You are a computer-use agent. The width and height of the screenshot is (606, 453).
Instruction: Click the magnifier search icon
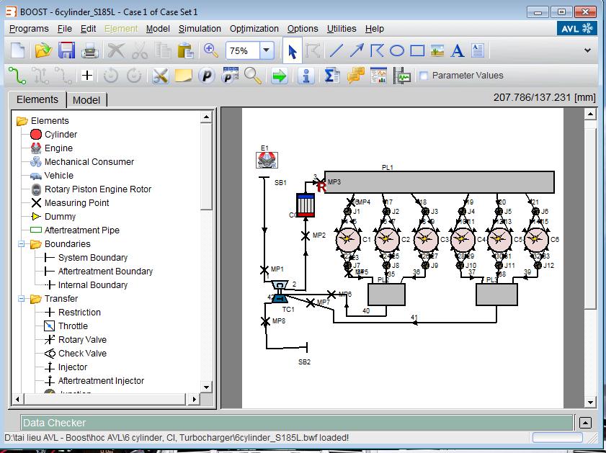(x=253, y=76)
